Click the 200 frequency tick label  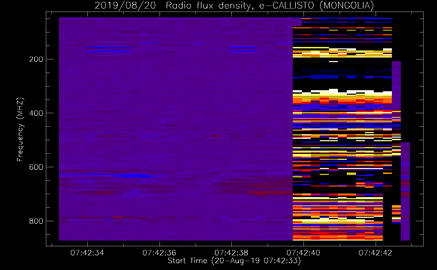pos(36,59)
